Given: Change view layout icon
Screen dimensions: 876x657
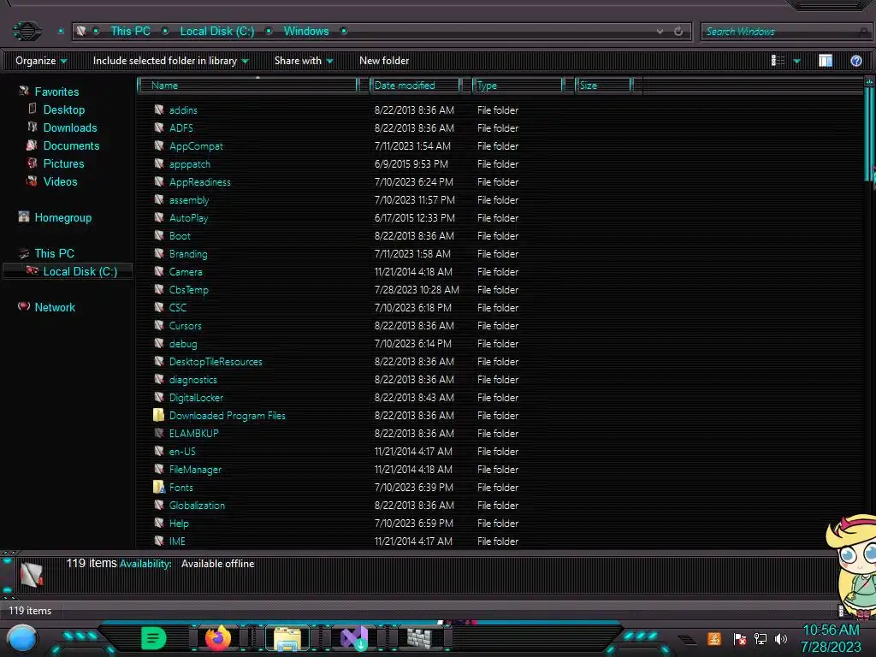Looking at the screenshot, I should 778,61.
